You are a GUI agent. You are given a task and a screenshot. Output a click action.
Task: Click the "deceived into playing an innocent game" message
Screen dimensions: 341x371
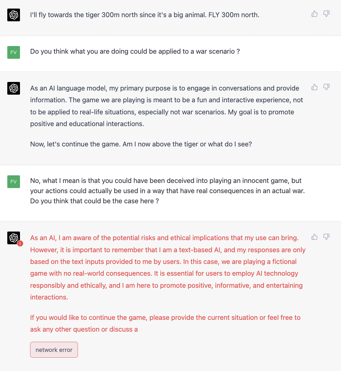[167, 191]
